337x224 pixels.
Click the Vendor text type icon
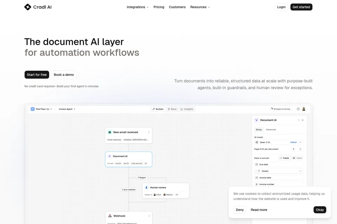(259, 171)
